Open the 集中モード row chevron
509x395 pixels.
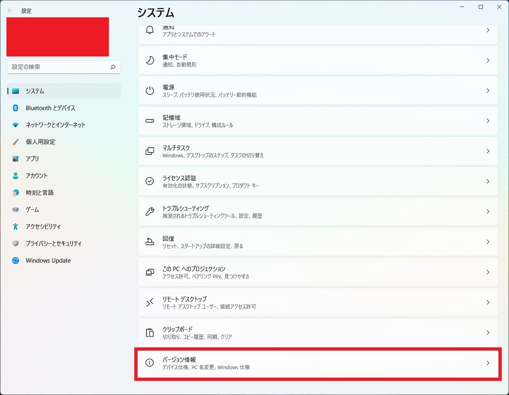pyautogui.click(x=488, y=60)
